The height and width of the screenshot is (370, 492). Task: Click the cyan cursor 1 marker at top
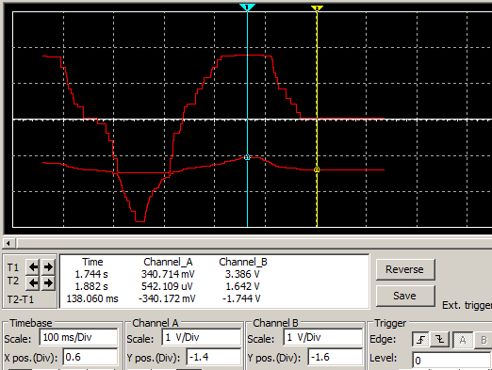(247, 8)
